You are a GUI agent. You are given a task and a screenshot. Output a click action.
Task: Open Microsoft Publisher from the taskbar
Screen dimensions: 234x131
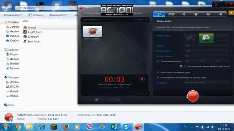tap(114, 127)
